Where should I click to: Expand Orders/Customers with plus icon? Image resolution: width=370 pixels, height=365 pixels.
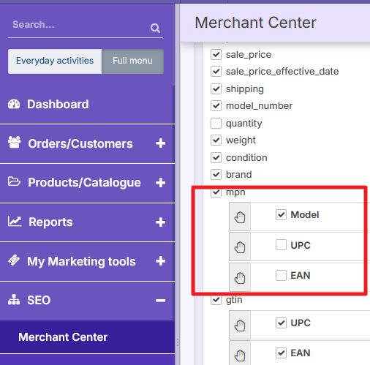tap(161, 143)
